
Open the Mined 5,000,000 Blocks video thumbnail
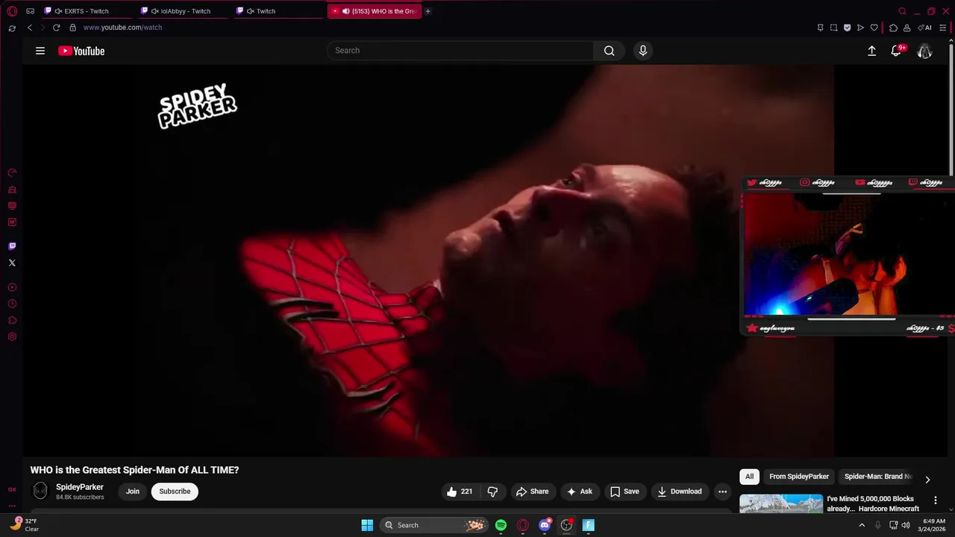pos(781,504)
